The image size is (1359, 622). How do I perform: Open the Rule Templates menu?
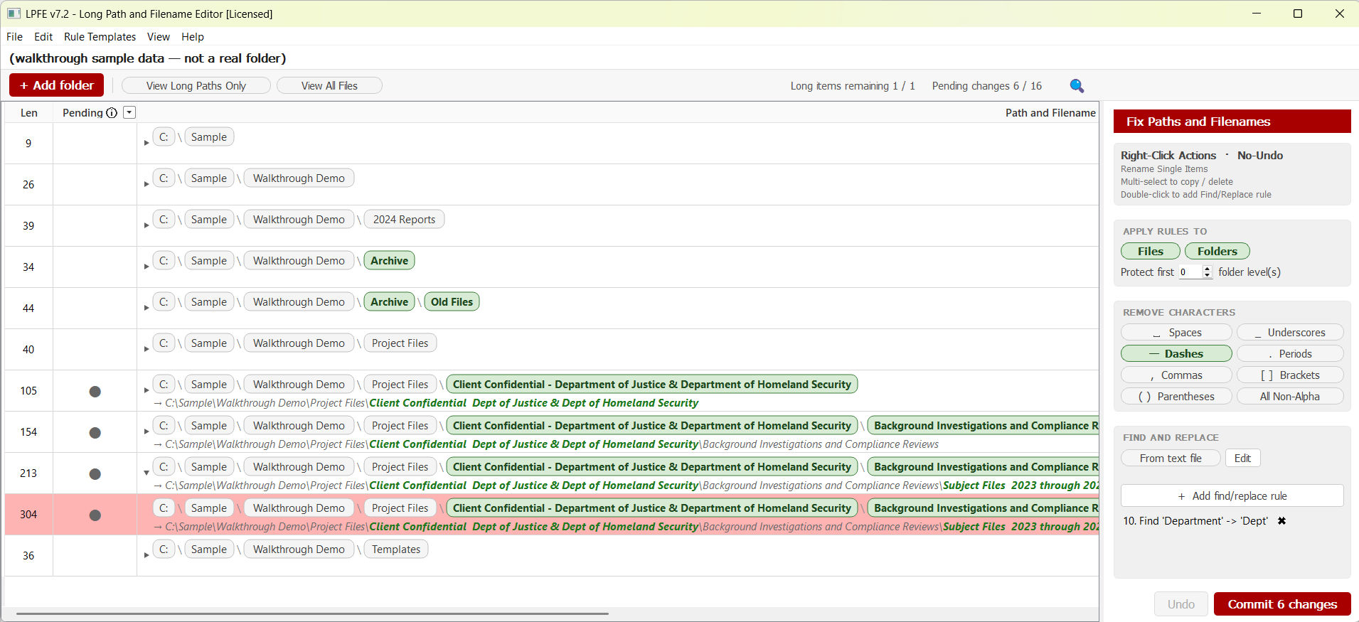(100, 37)
